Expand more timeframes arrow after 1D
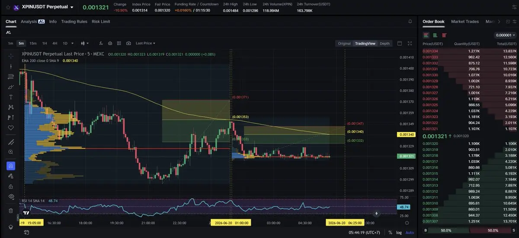 (x=73, y=43)
